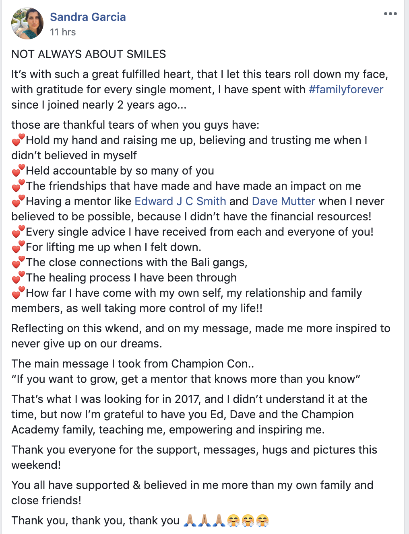
Task: Open the three-dot post options menu
Action: [x=390, y=14]
